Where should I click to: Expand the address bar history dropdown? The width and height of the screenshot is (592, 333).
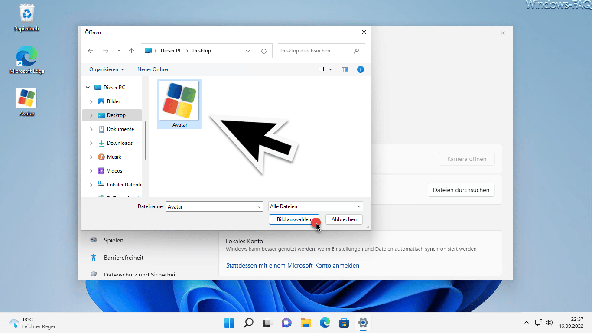click(248, 51)
